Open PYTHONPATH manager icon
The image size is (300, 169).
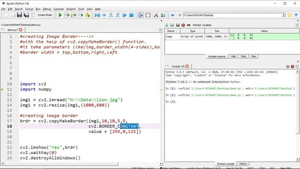coord(163,15)
